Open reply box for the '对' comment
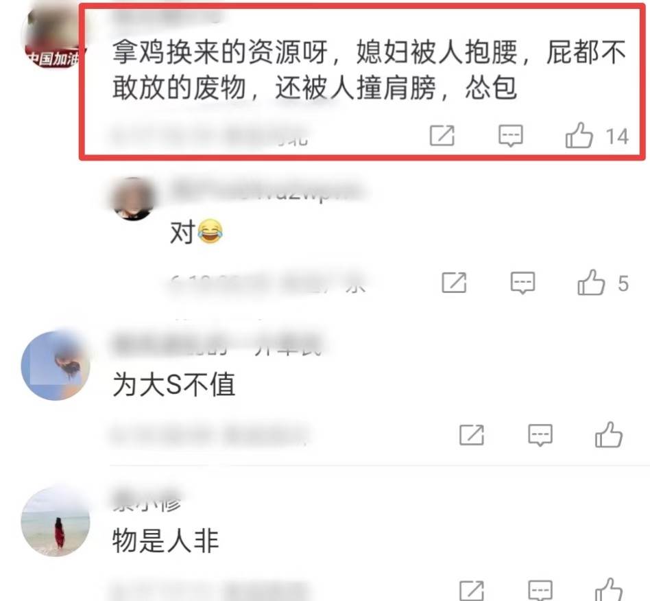The image size is (650, 601). coord(522,283)
